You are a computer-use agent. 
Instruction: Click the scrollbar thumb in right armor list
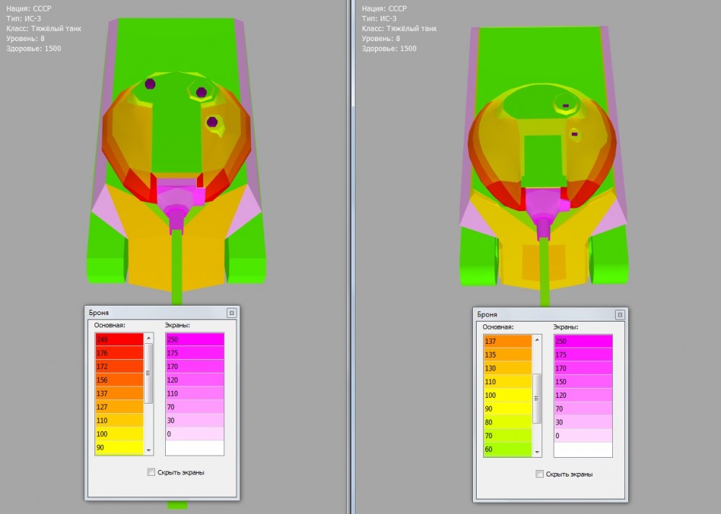point(536,398)
